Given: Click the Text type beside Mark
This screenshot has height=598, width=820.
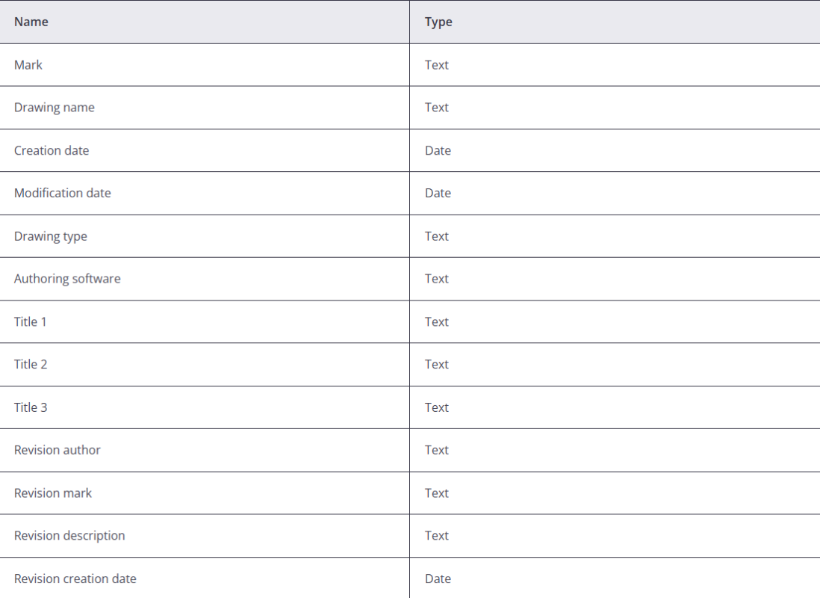Looking at the screenshot, I should click(437, 65).
